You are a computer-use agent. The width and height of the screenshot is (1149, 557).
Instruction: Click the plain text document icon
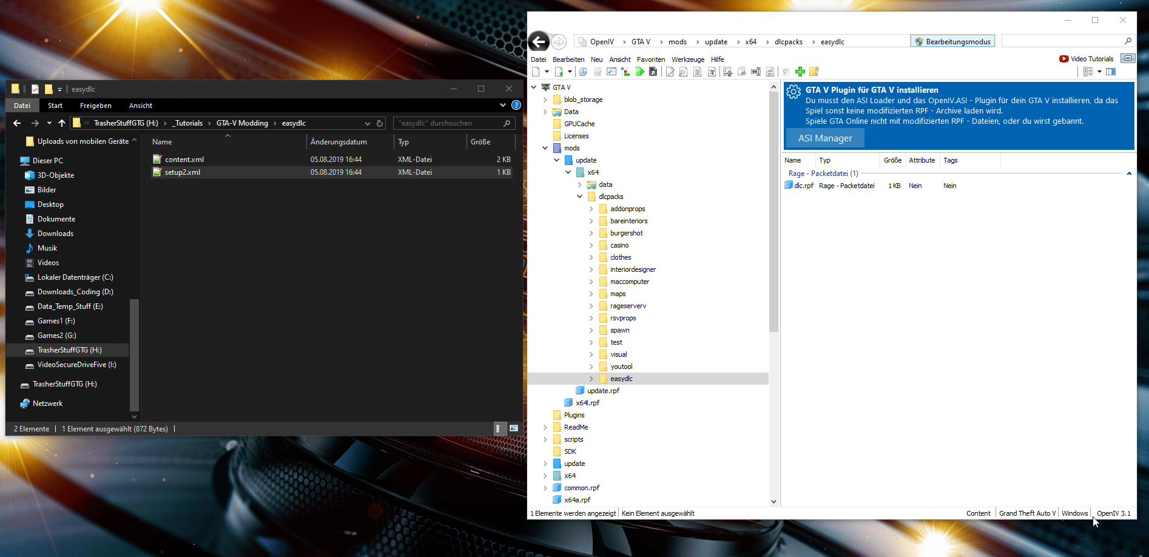click(x=697, y=72)
